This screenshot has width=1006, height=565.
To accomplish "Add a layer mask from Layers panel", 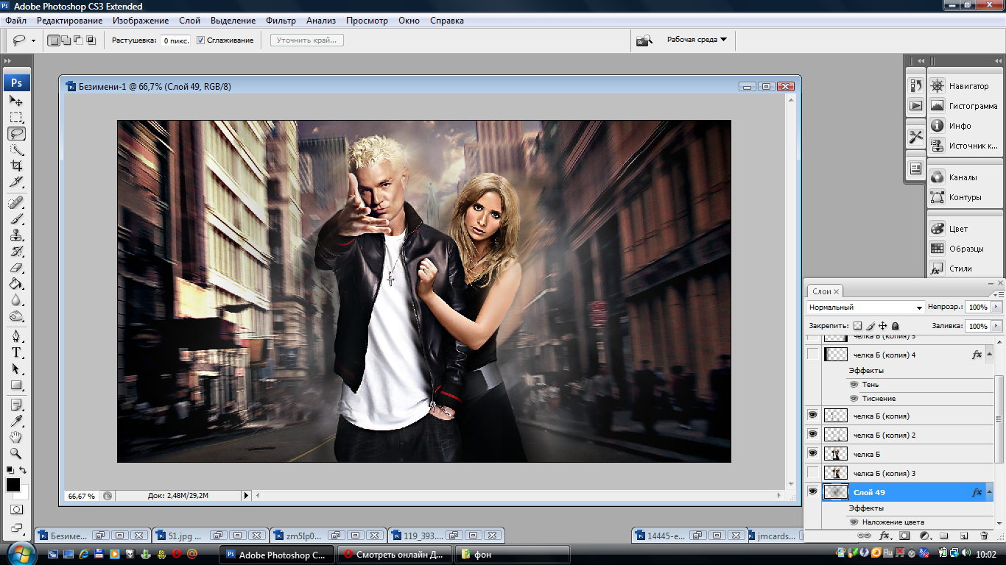I will [904, 536].
